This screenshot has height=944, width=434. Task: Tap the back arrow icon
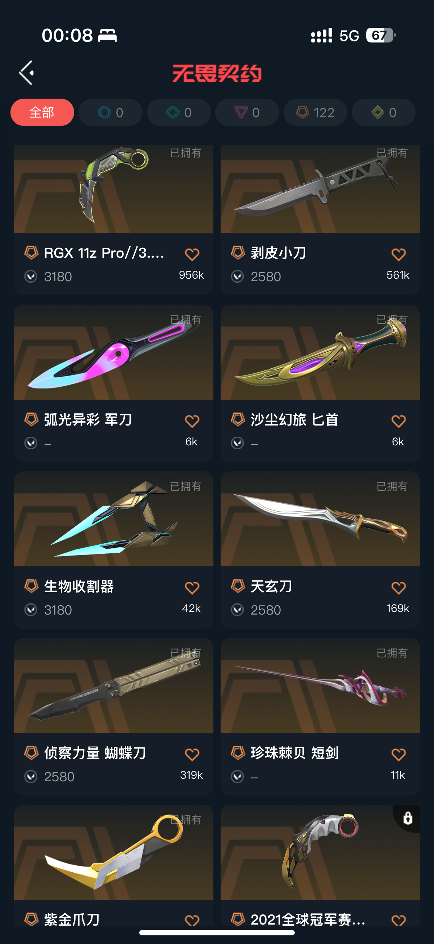pyautogui.click(x=26, y=73)
